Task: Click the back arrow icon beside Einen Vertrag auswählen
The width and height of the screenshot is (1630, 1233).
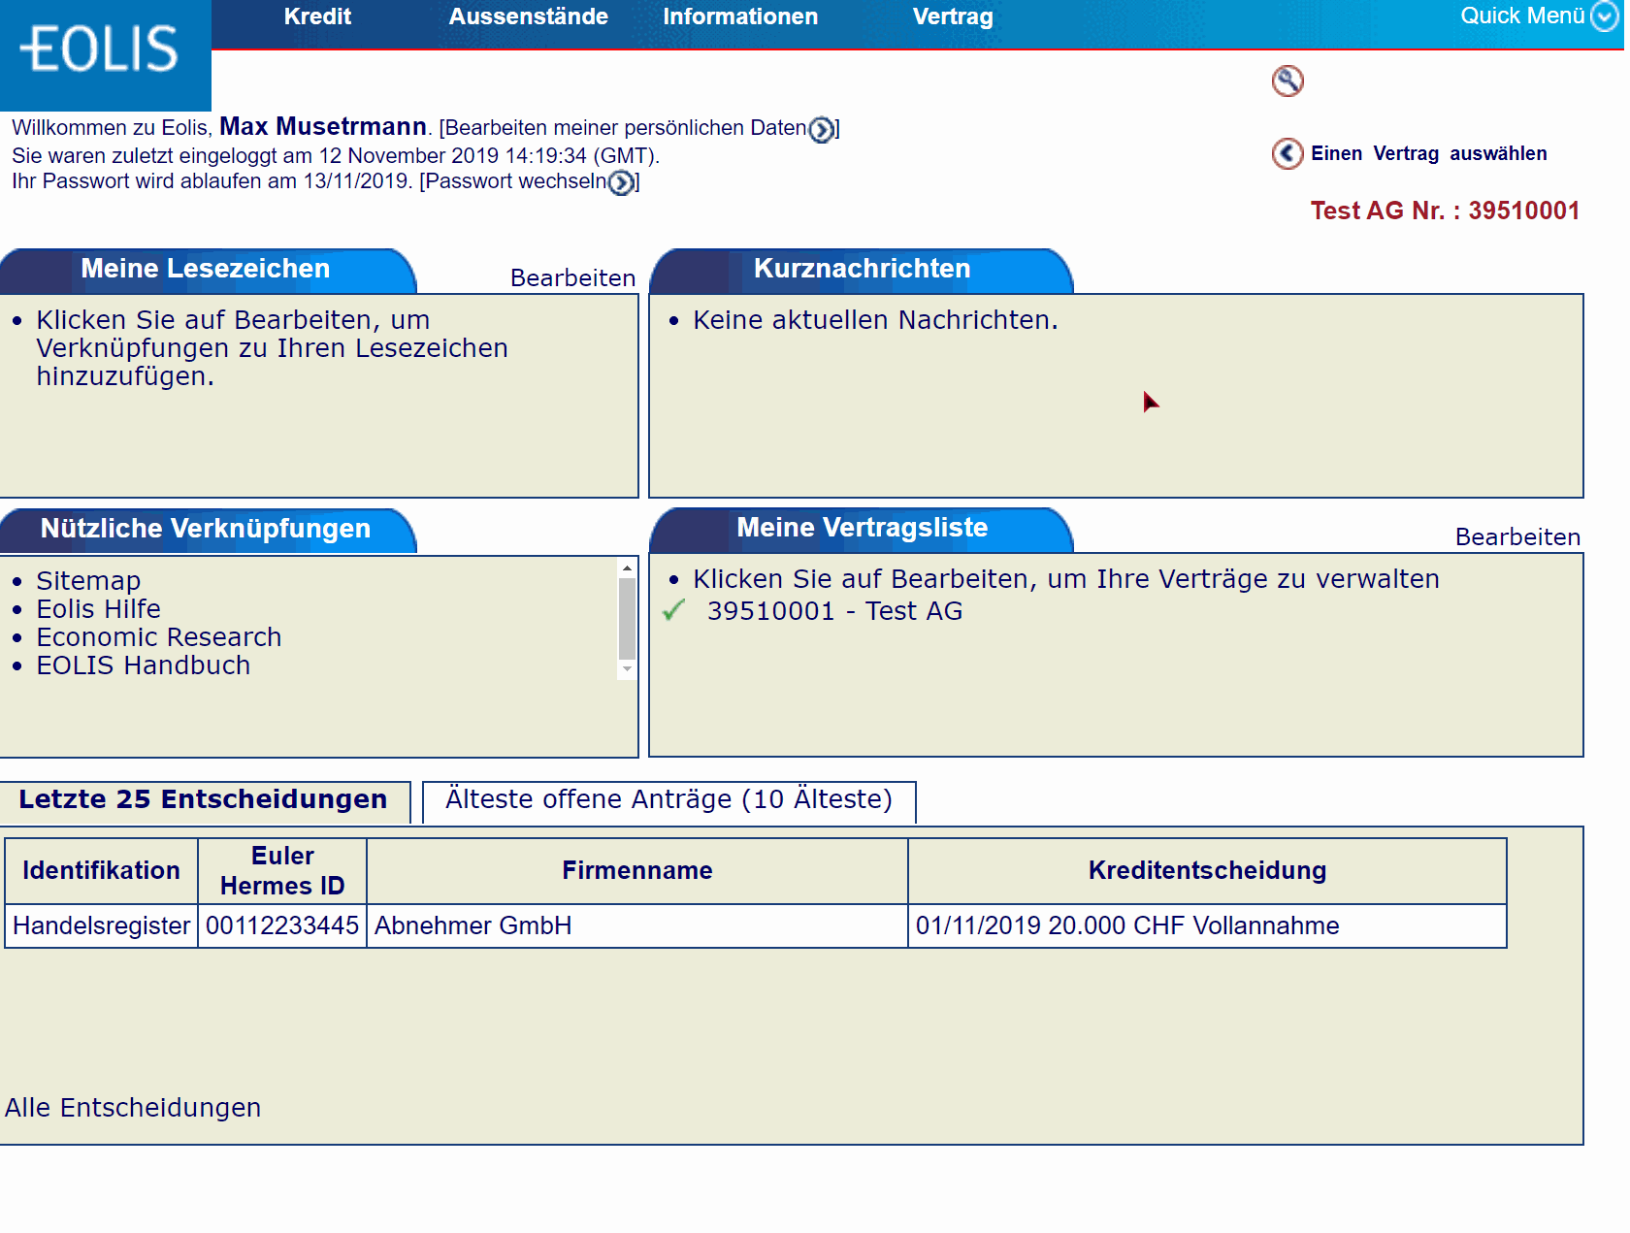Action: [x=1288, y=153]
